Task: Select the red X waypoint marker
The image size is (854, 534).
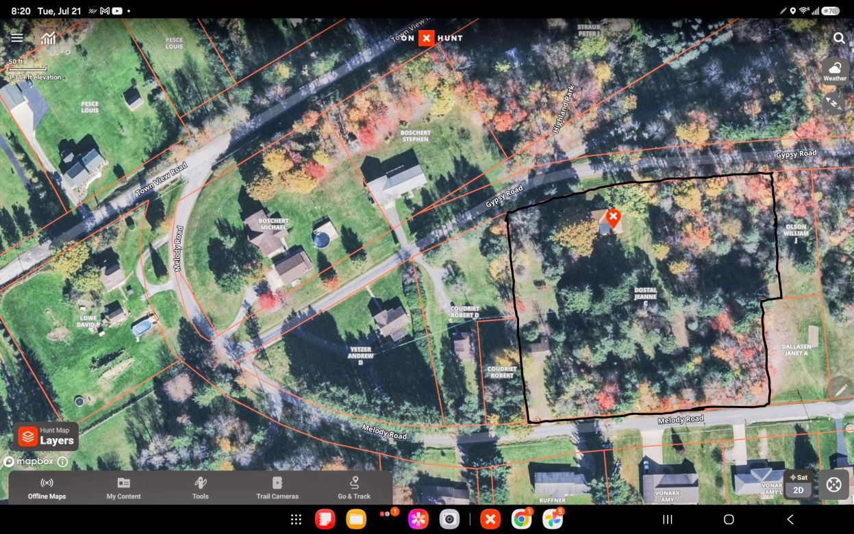Action: tap(613, 218)
